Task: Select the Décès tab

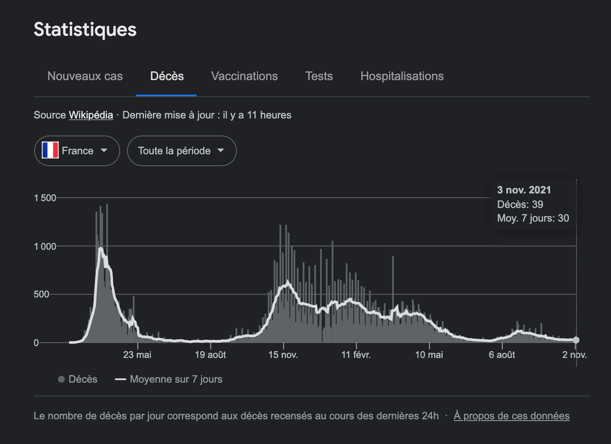Action: pos(167,76)
